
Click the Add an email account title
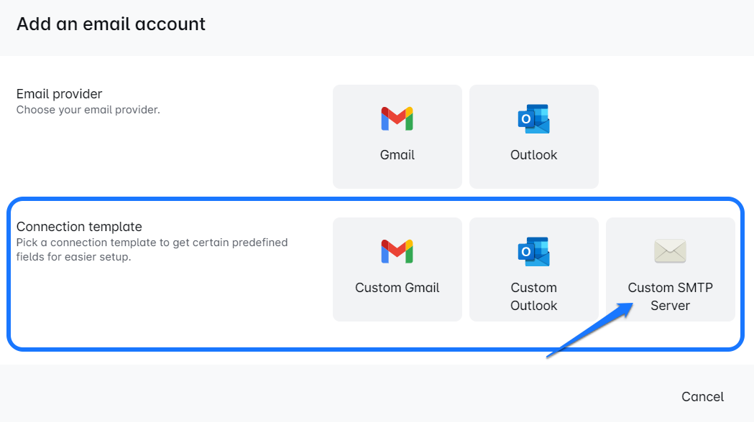(x=110, y=24)
